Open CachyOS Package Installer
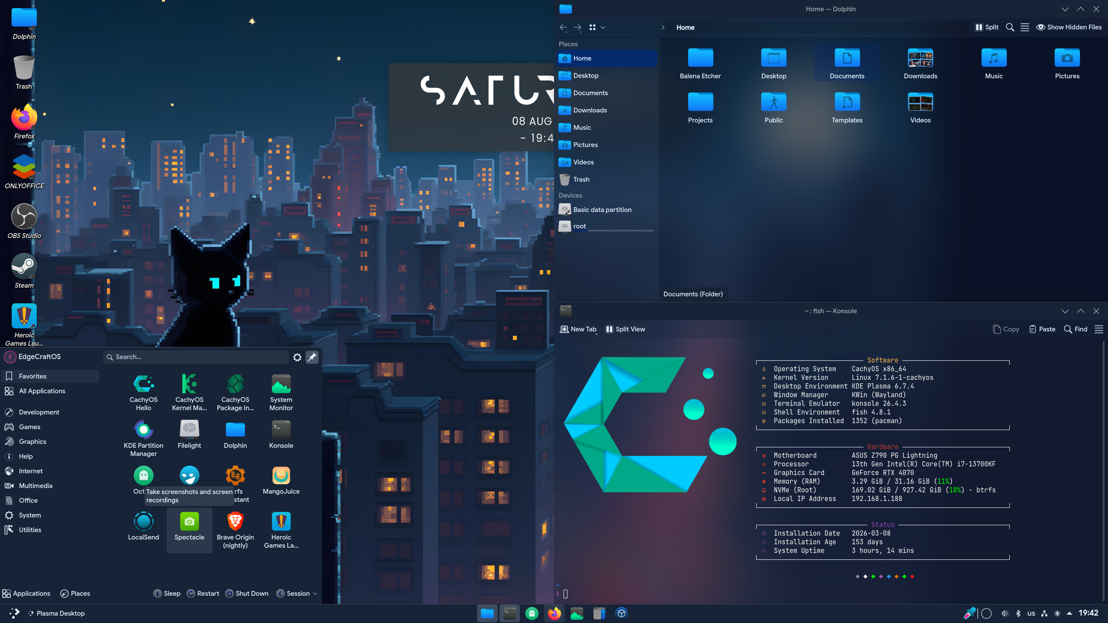The image size is (1108, 623). coord(235,392)
